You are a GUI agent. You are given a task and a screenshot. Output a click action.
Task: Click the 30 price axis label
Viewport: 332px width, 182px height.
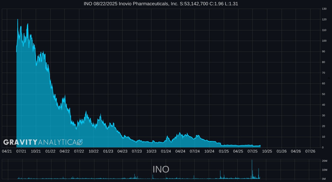(x=324, y=115)
